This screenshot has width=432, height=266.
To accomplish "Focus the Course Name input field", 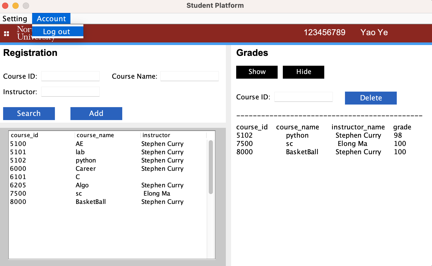I will tap(190, 76).
